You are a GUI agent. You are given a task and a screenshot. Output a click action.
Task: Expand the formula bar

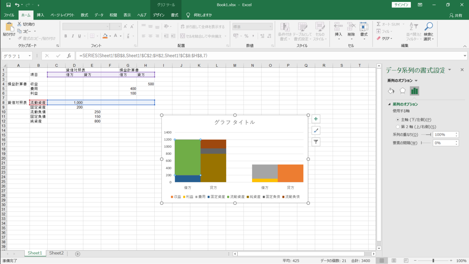[x=465, y=56]
